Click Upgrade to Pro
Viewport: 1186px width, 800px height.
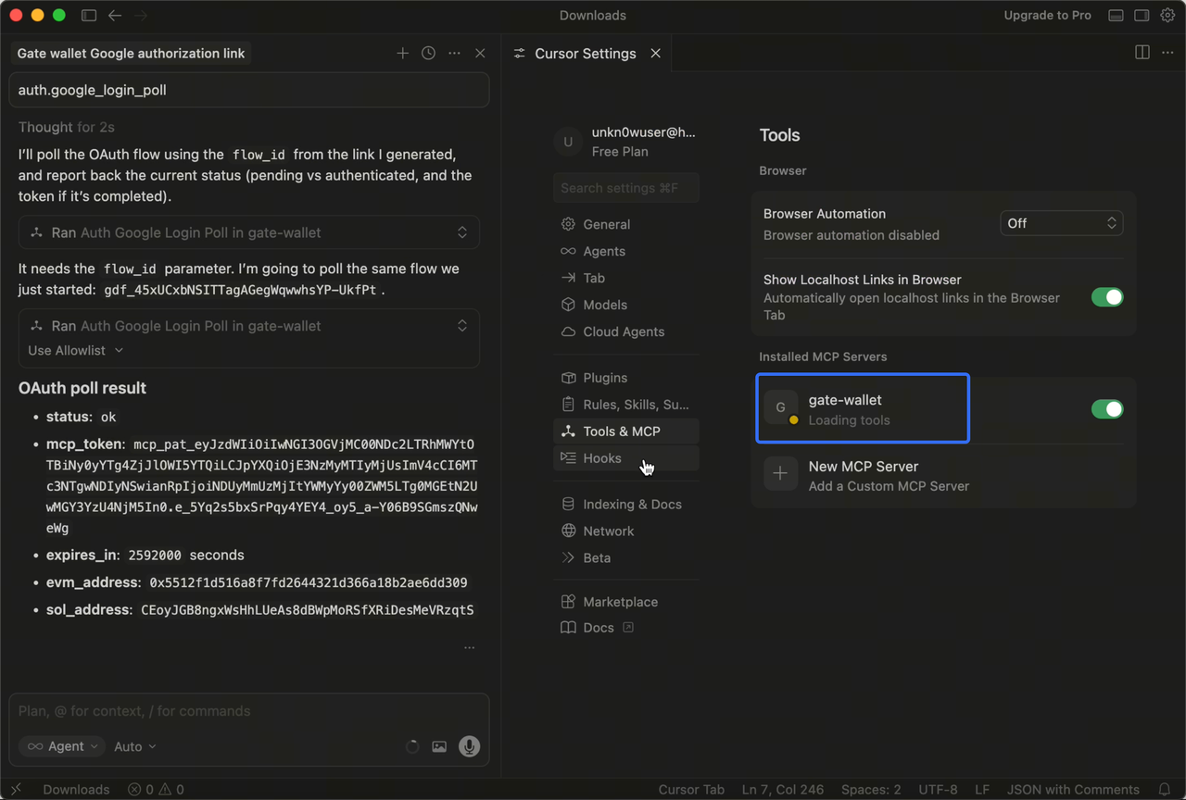[x=1047, y=16]
